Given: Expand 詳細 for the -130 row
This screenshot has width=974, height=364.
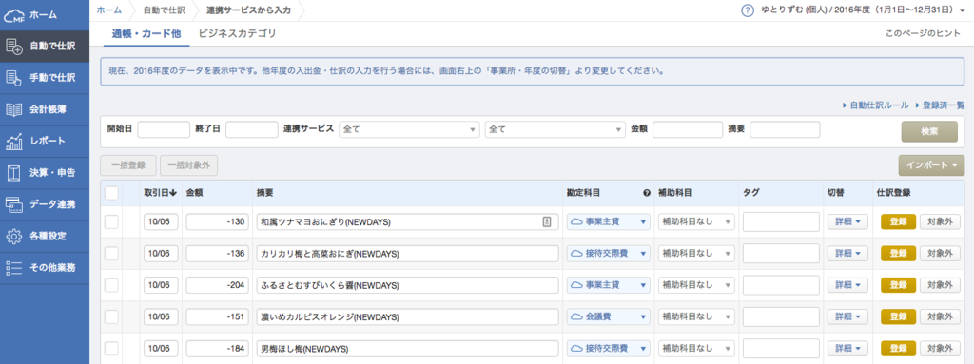Looking at the screenshot, I should tap(847, 221).
